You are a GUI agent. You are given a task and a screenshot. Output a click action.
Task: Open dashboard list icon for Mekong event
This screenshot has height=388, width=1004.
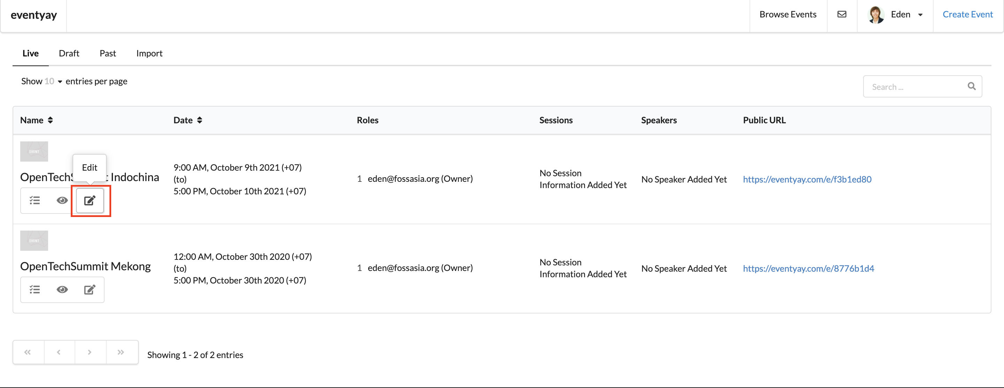pos(35,290)
